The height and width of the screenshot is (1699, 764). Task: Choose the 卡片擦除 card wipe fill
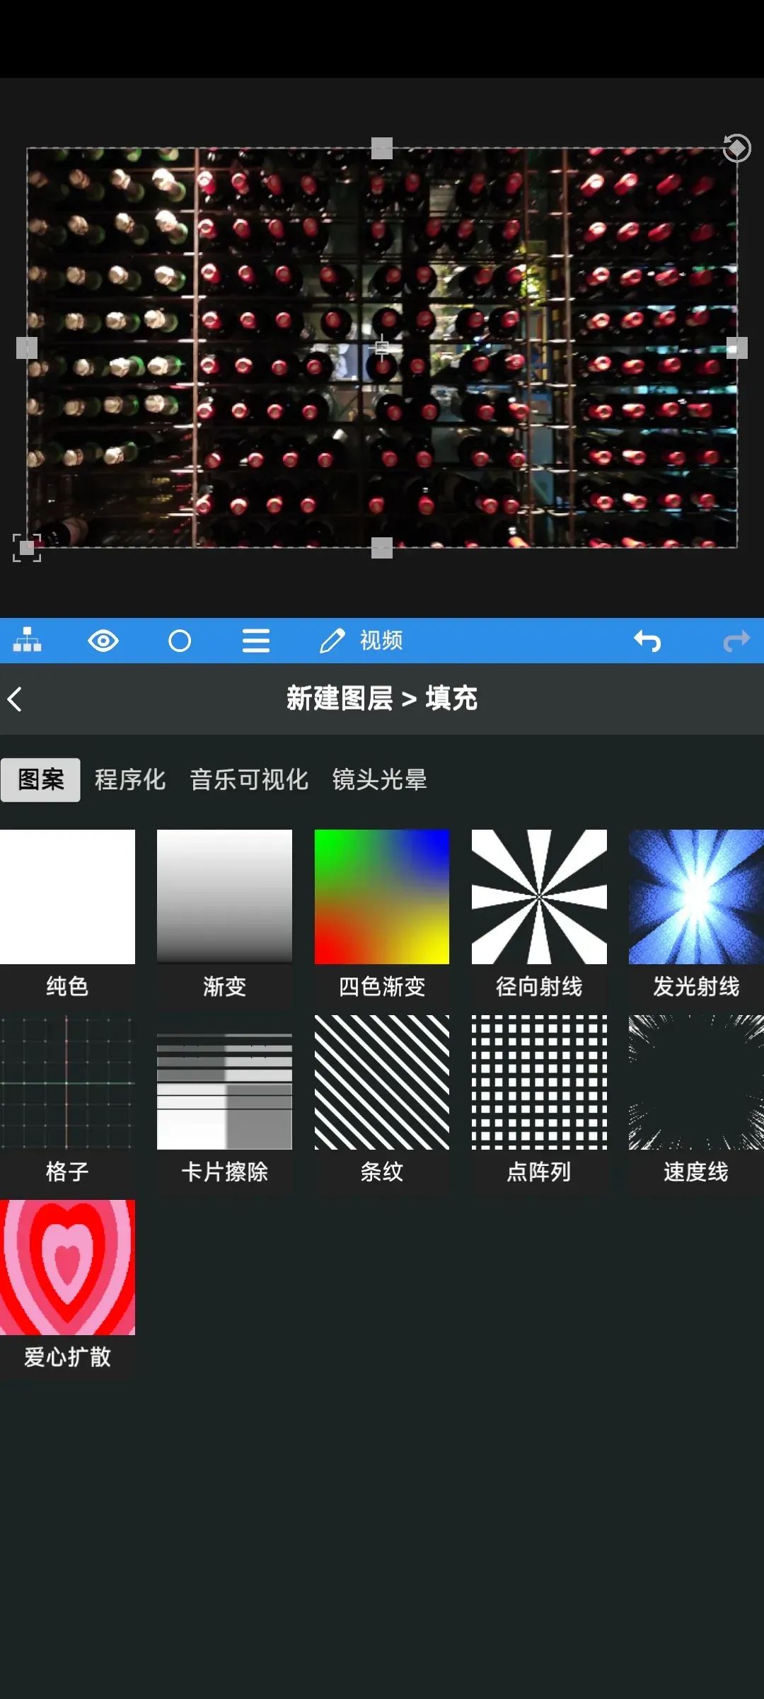[x=224, y=1103]
